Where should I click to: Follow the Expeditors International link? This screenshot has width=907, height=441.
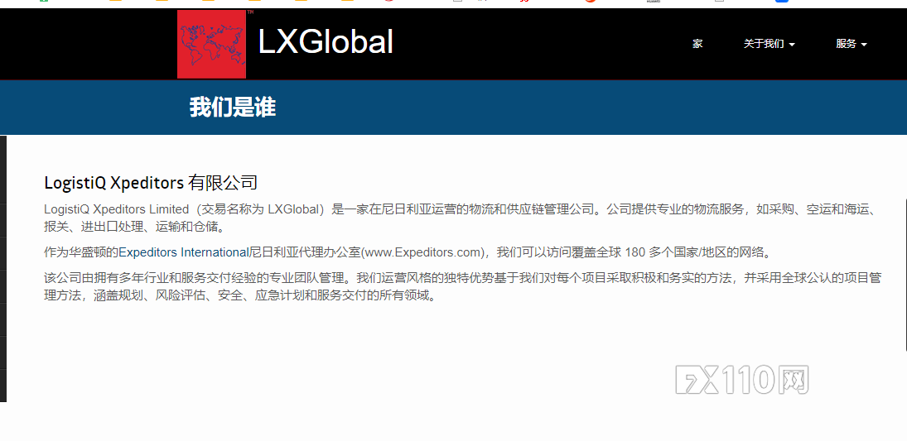183,252
